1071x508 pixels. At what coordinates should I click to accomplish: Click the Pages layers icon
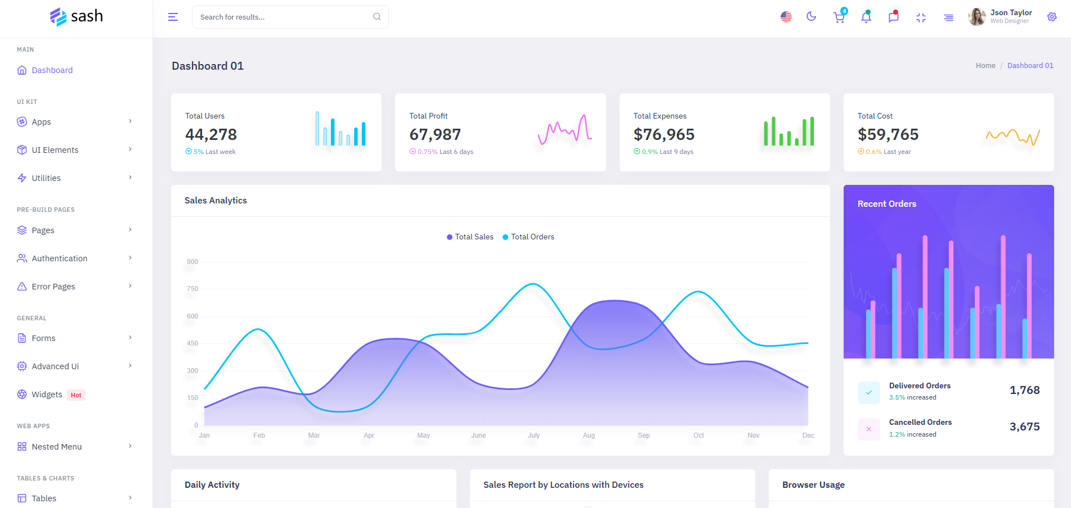[x=22, y=230]
